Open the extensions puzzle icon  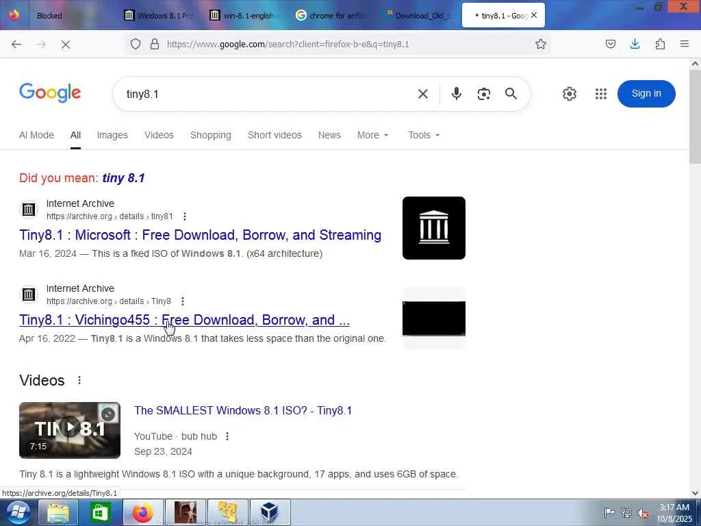tap(660, 44)
